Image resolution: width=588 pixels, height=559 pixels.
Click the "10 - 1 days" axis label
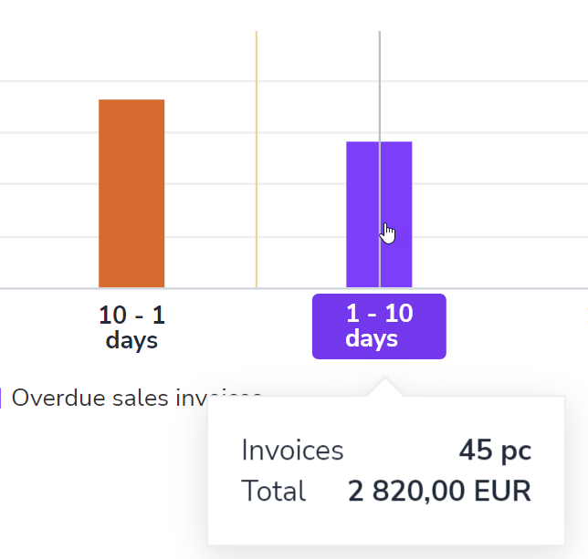[131, 327]
